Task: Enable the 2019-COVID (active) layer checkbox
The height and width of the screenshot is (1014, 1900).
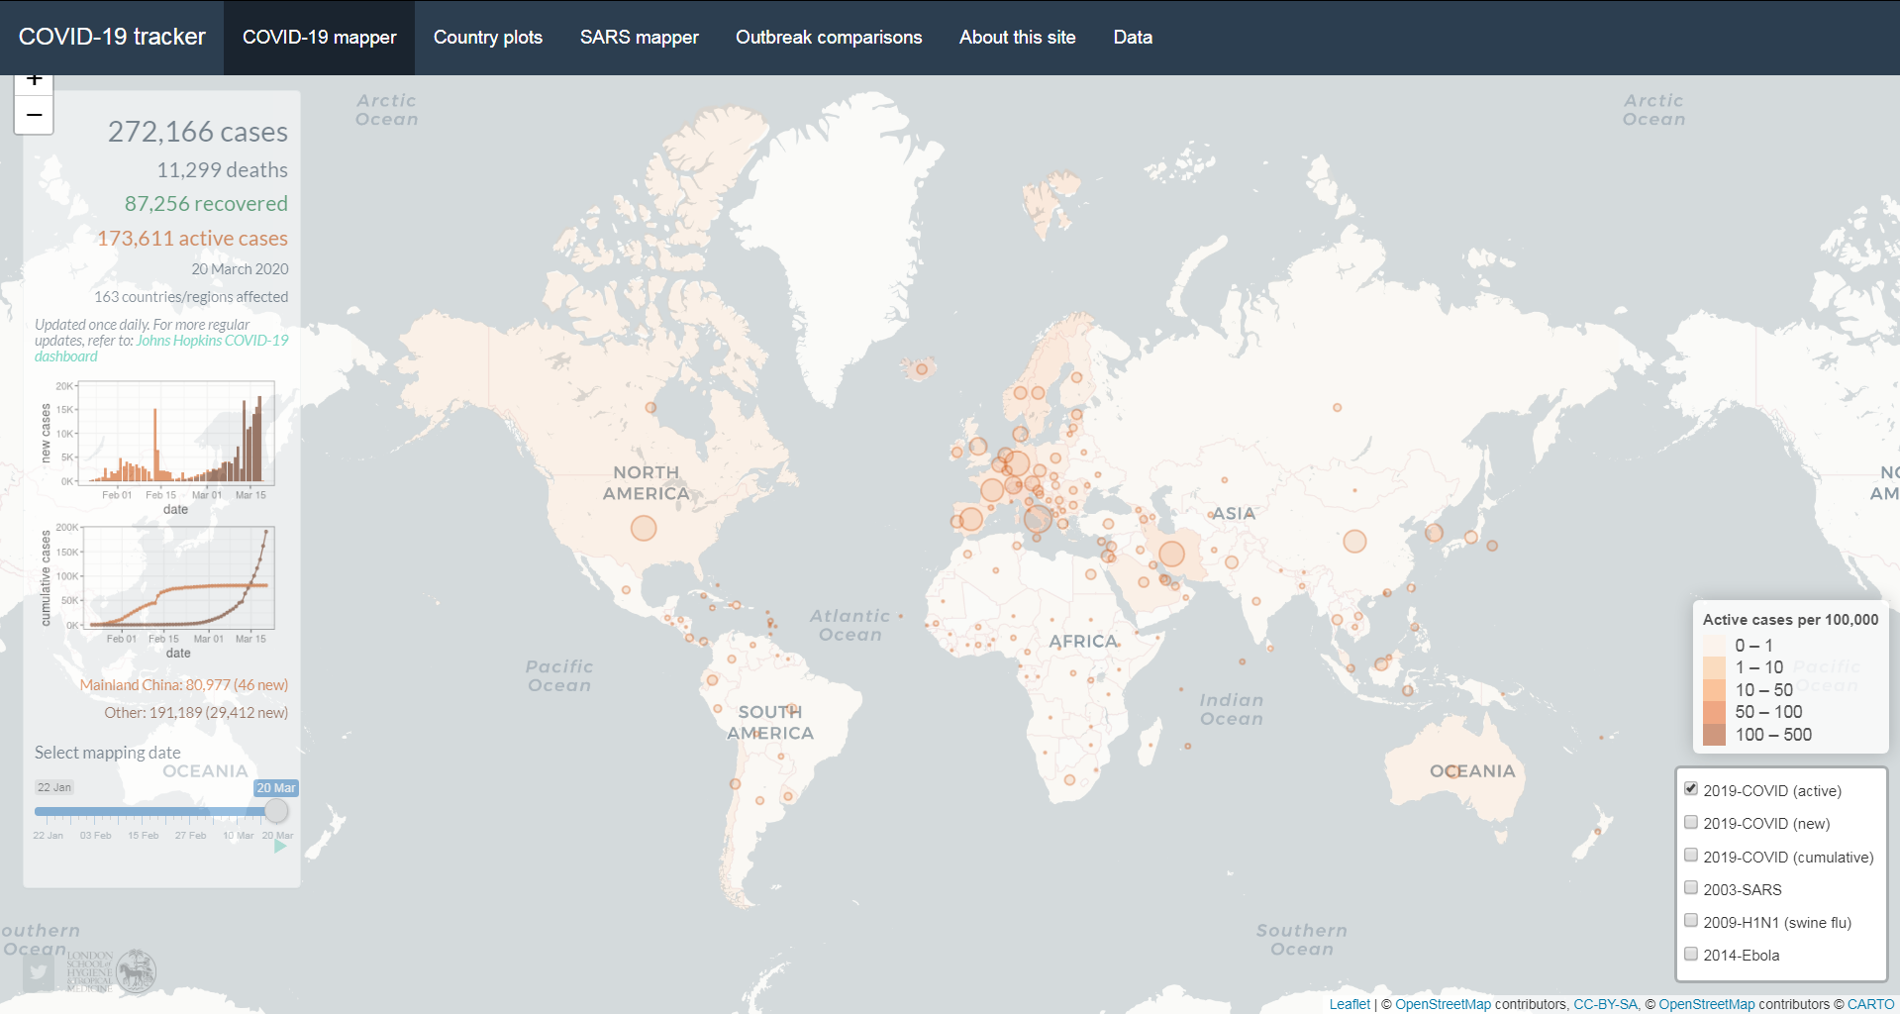Action: [x=1691, y=789]
